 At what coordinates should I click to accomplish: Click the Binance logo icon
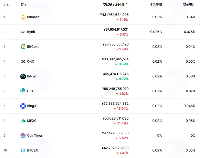pos(23,17)
